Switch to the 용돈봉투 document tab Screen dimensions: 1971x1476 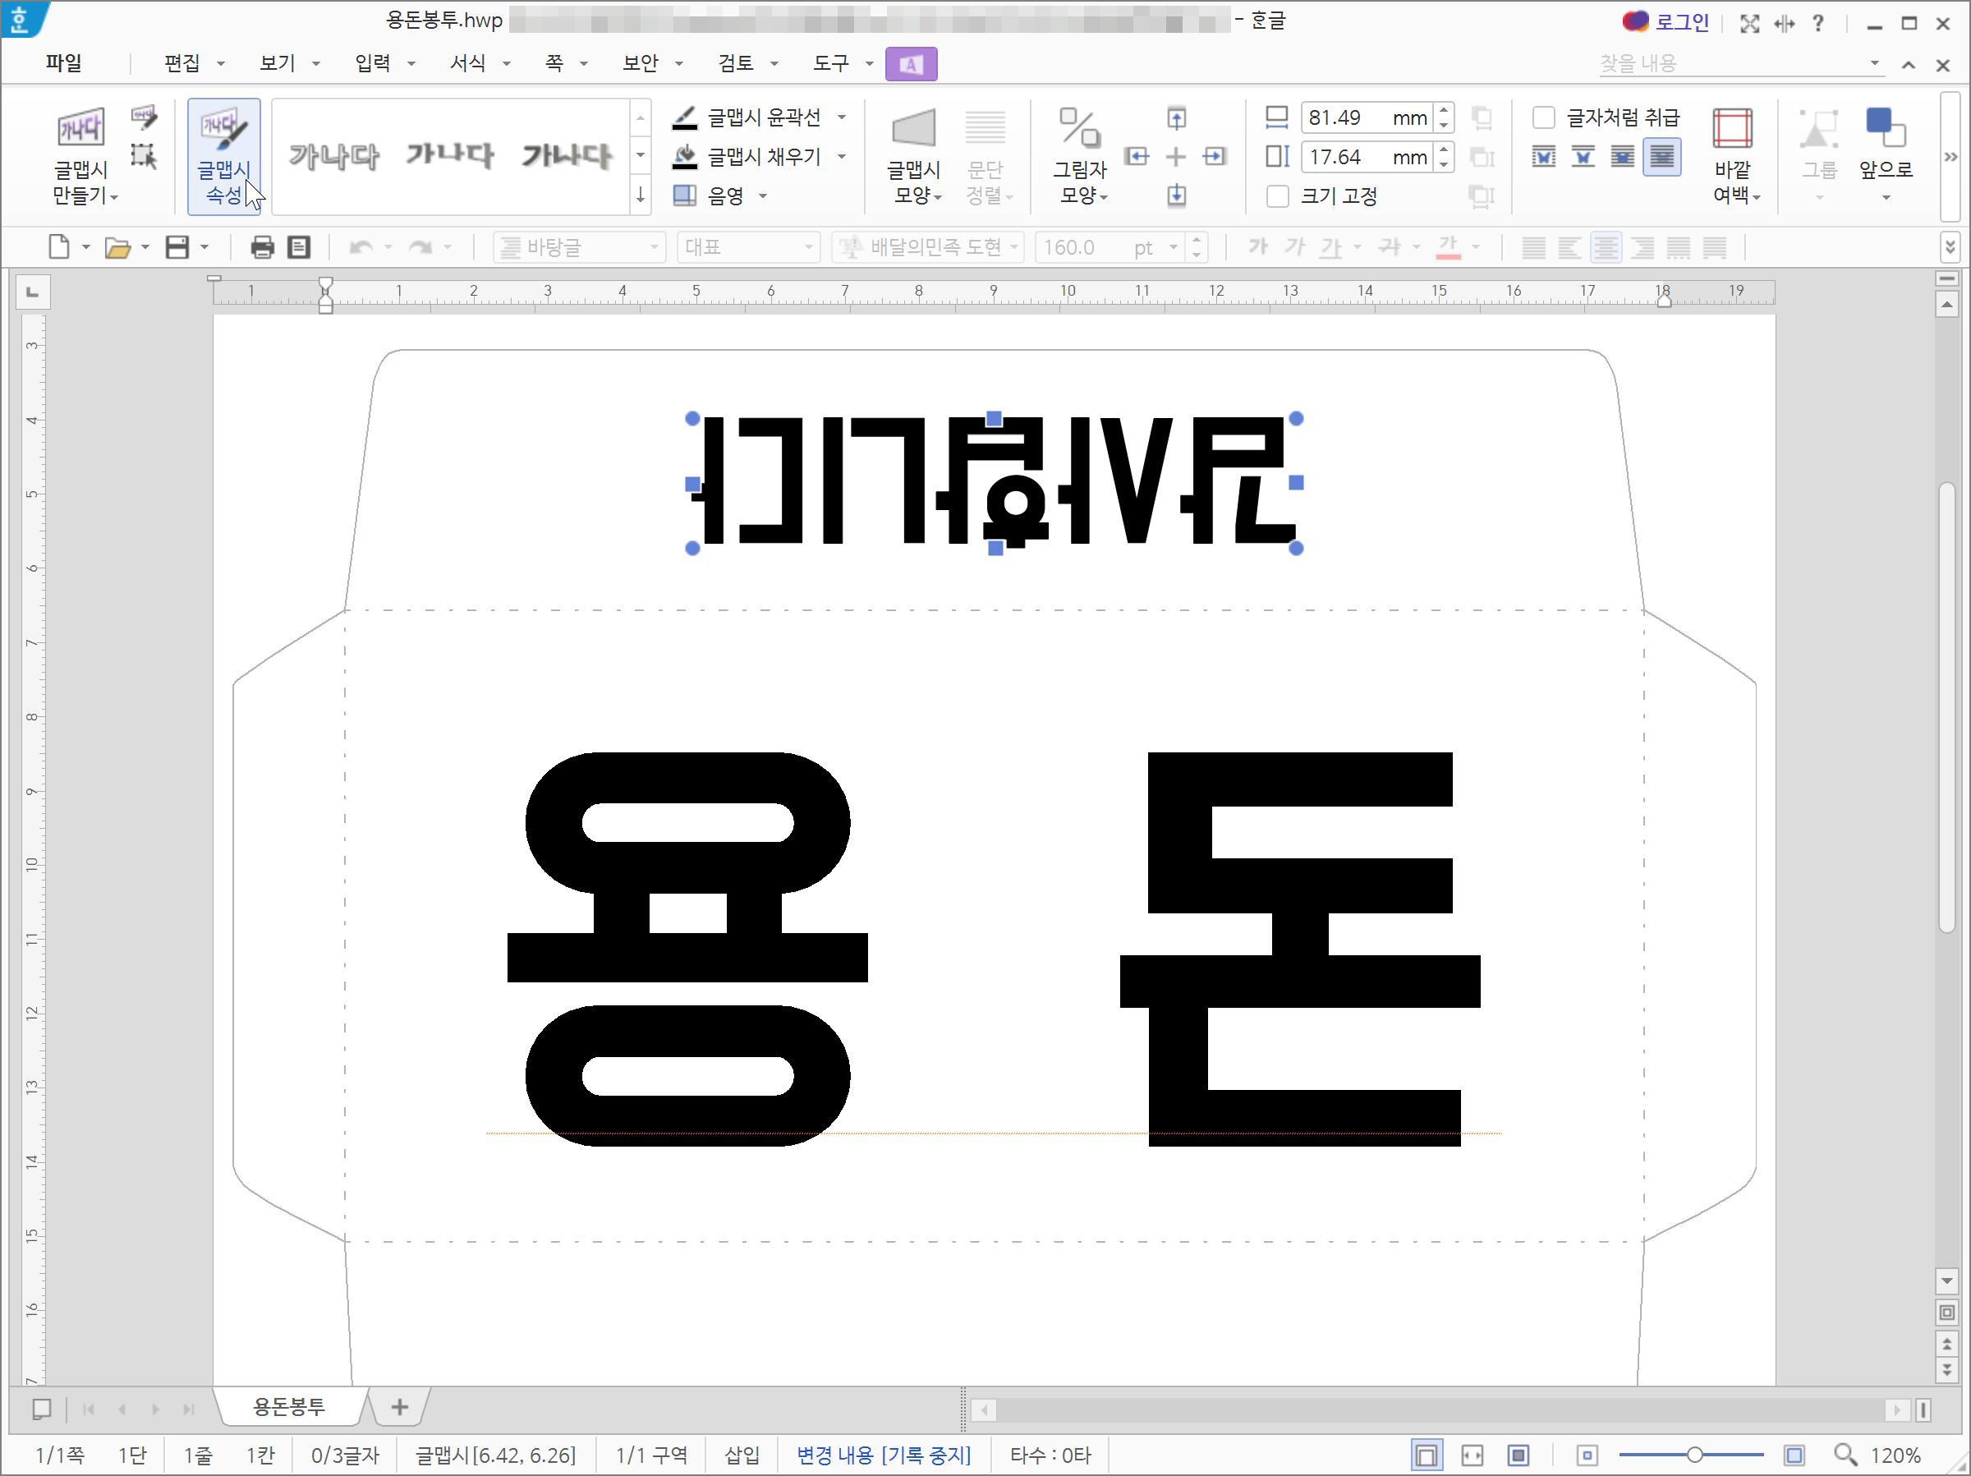pyautogui.click(x=289, y=1407)
